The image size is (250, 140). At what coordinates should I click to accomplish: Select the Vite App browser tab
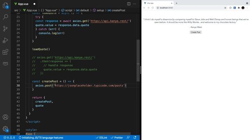(158, 3)
